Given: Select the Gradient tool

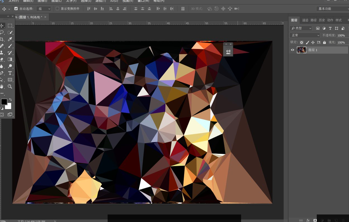Looking at the screenshot, I should point(10,60).
